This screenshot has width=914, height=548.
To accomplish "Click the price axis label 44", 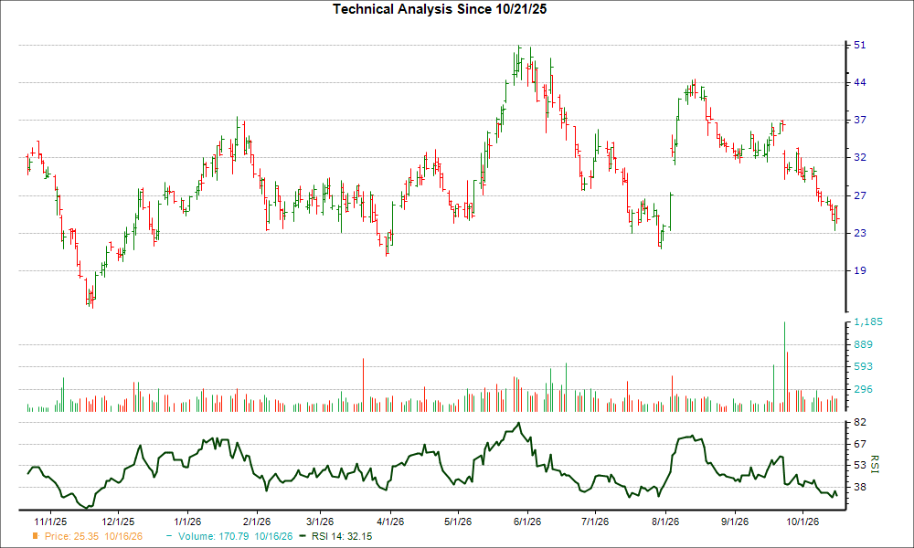I will click(x=860, y=83).
